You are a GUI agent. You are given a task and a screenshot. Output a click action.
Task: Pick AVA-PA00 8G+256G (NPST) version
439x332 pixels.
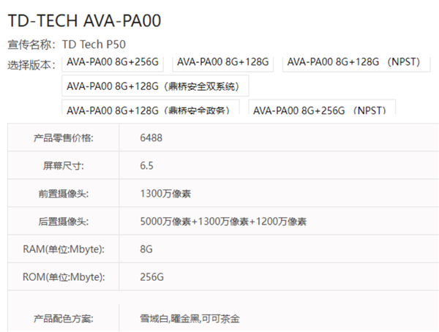click(322, 107)
